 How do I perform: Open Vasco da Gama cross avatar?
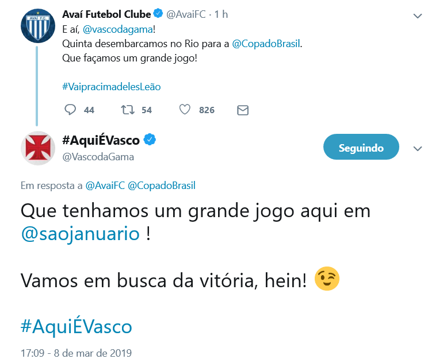(x=38, y=148)
